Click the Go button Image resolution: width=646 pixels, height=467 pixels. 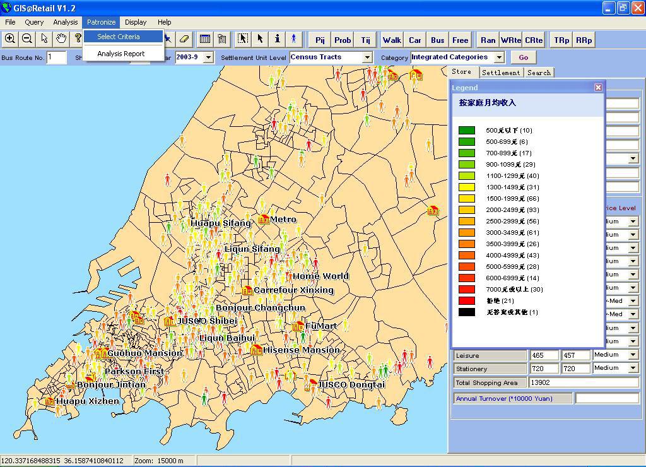523,57
